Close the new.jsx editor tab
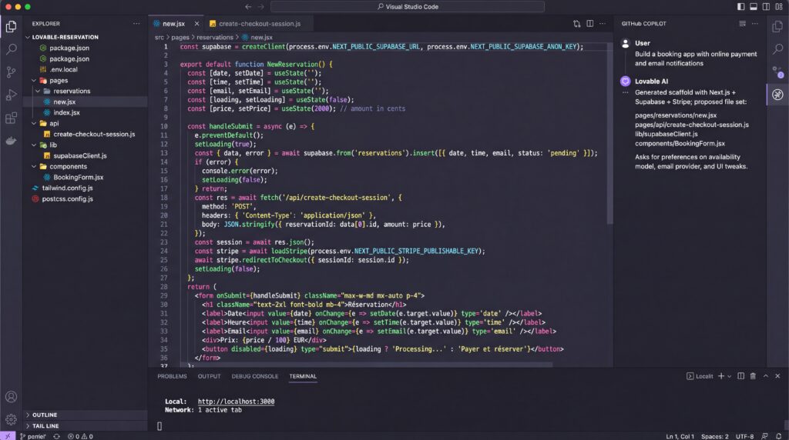 pyautogui.click(x=196, y=24)
